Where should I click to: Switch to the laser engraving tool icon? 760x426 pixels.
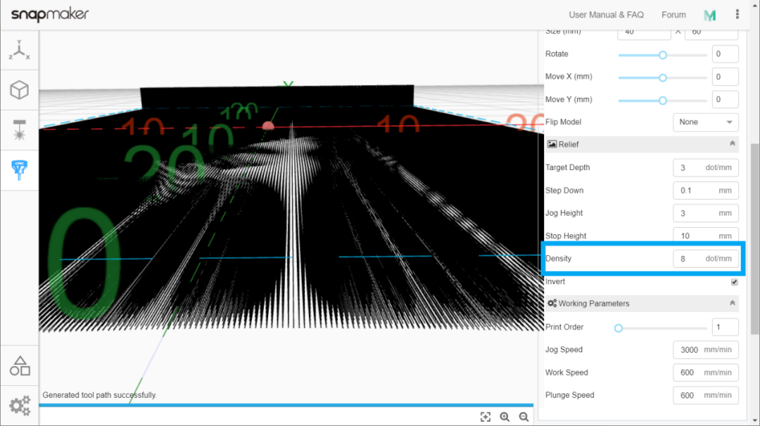tap(20, 130)
